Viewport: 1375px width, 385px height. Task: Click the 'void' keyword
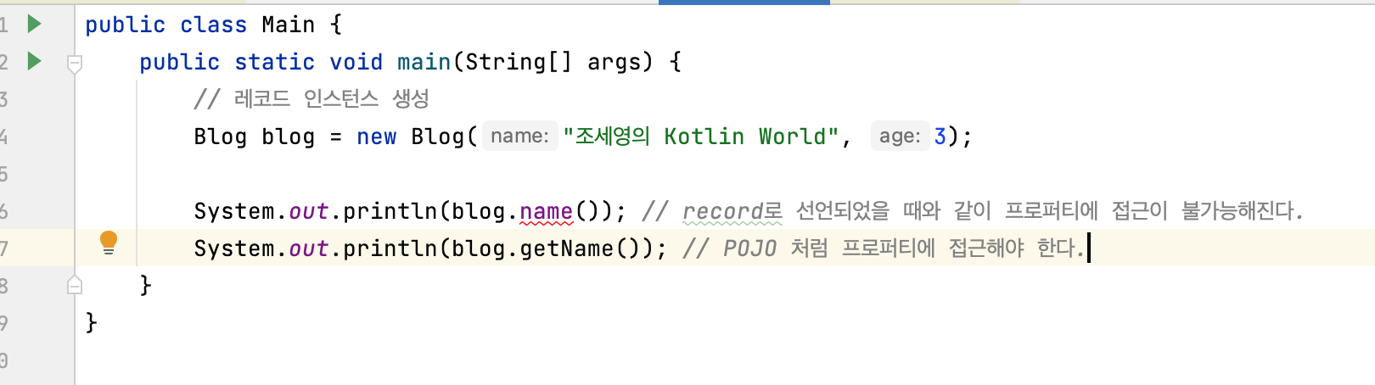click(356, 62)
